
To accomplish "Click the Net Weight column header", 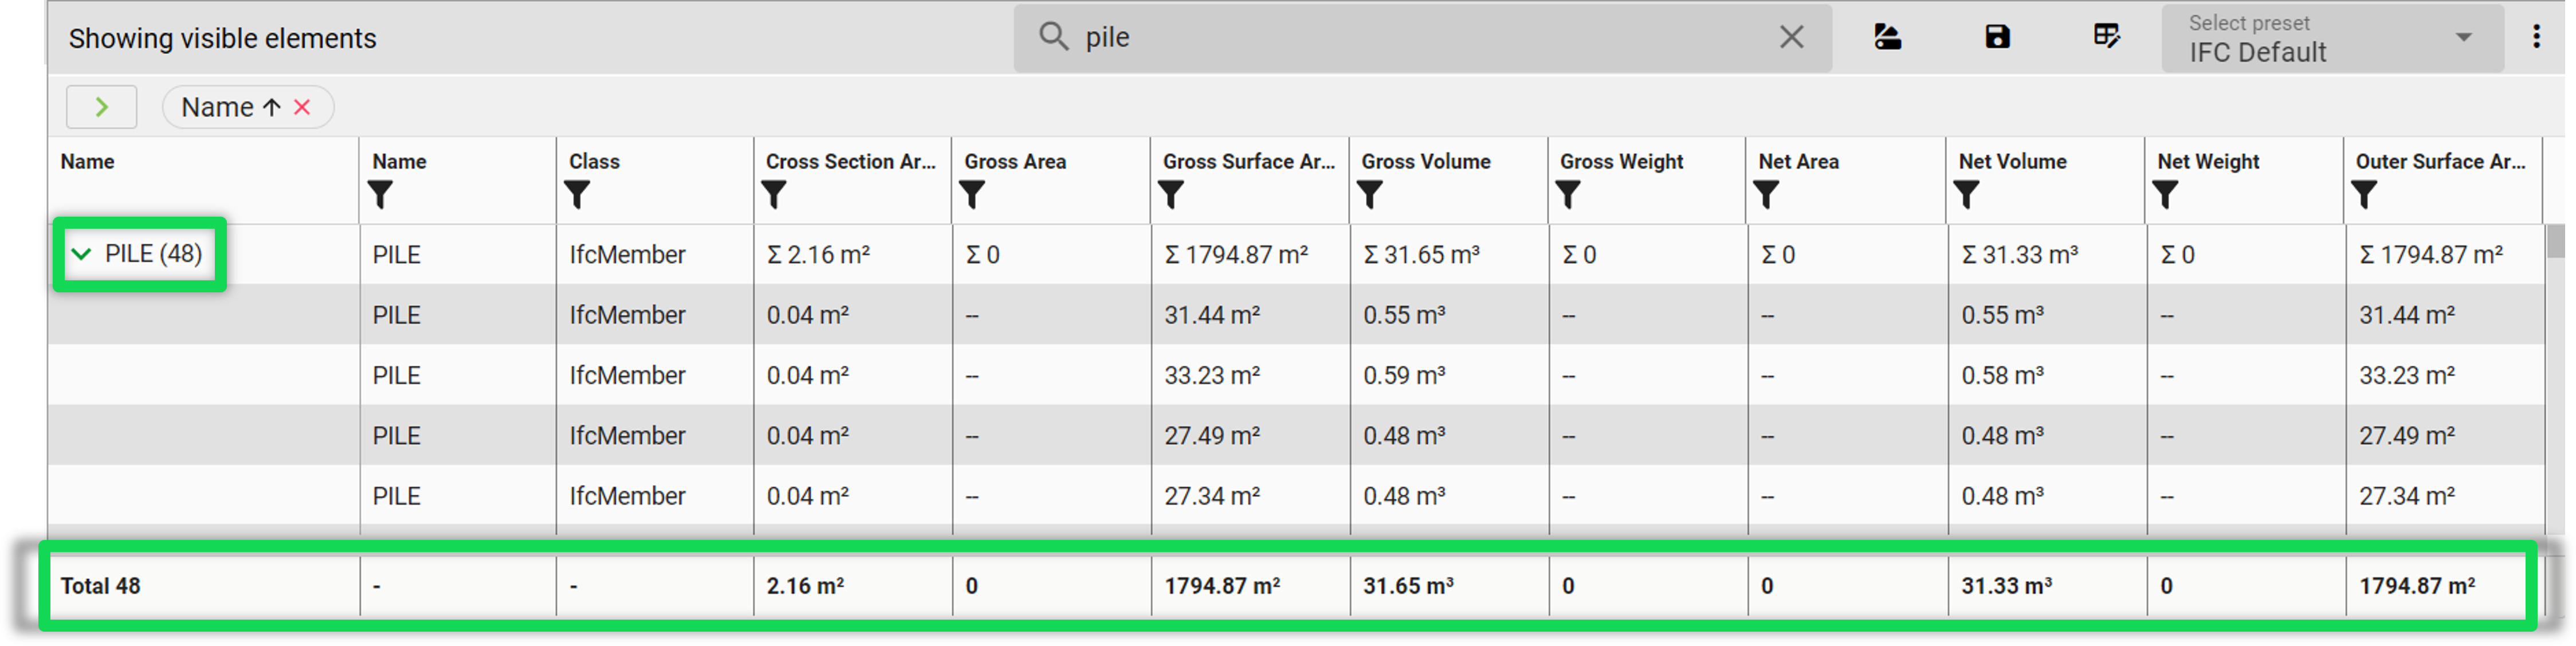I will coord(2208,161).
